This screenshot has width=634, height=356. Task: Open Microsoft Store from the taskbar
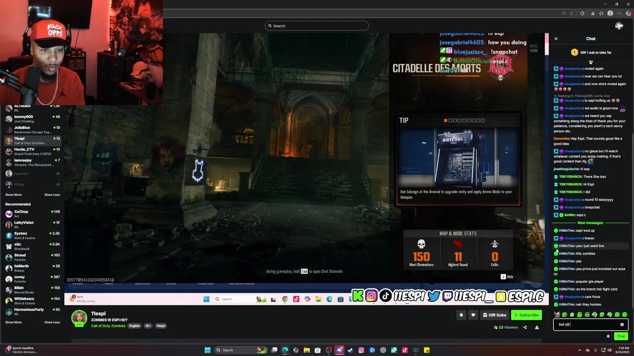(317, 350)
